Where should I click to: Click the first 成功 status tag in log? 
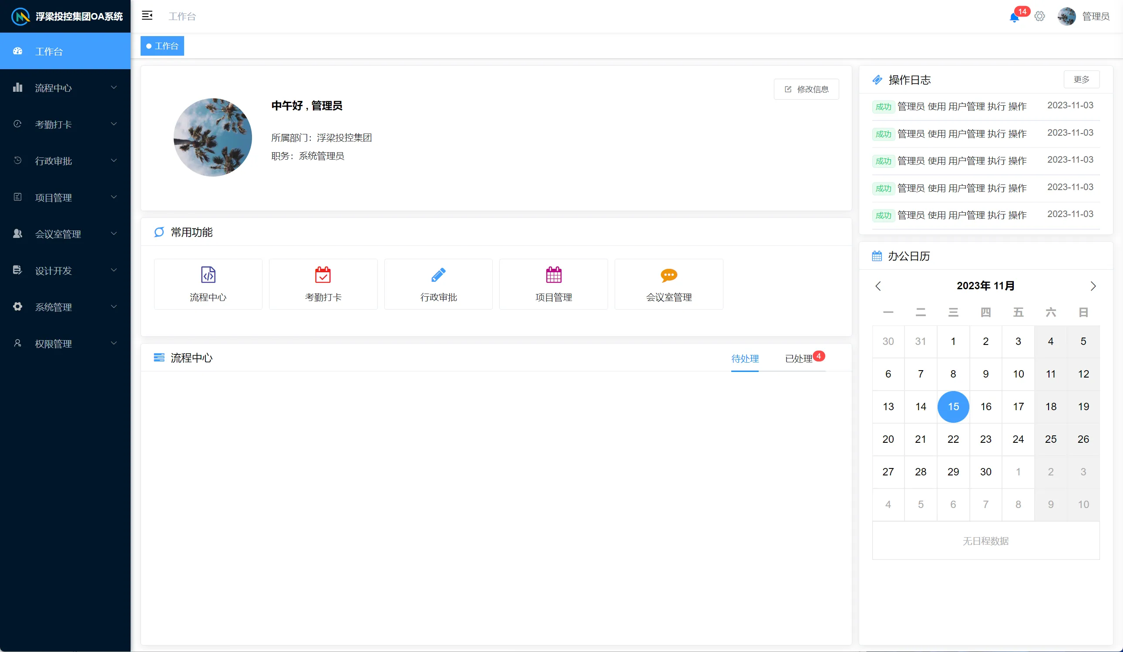(x=883, y=107)
